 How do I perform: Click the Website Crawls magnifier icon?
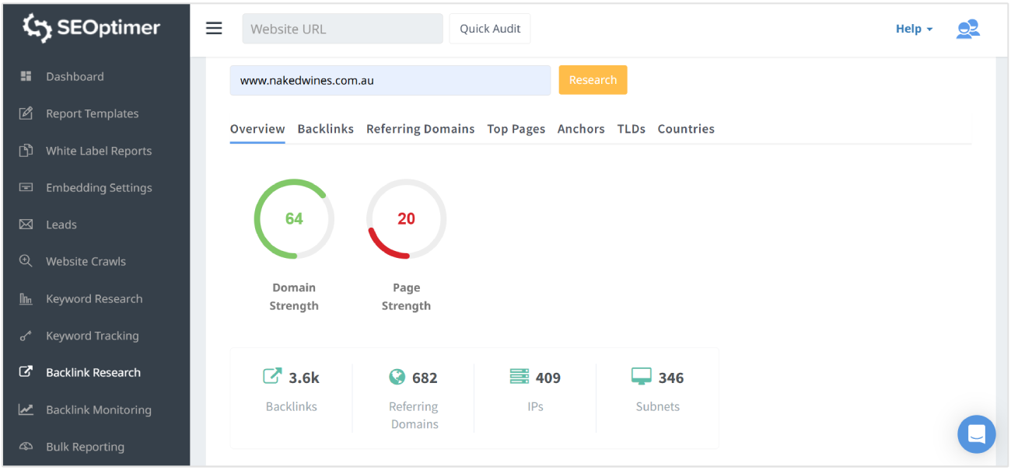[27, 261]
